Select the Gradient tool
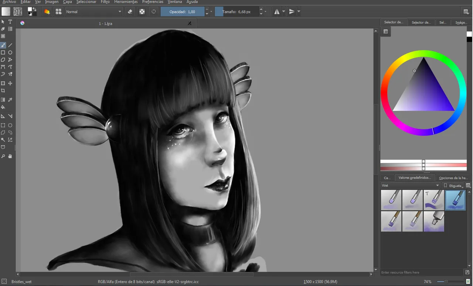This screenshot has width=473, height=286. (3, 100)
